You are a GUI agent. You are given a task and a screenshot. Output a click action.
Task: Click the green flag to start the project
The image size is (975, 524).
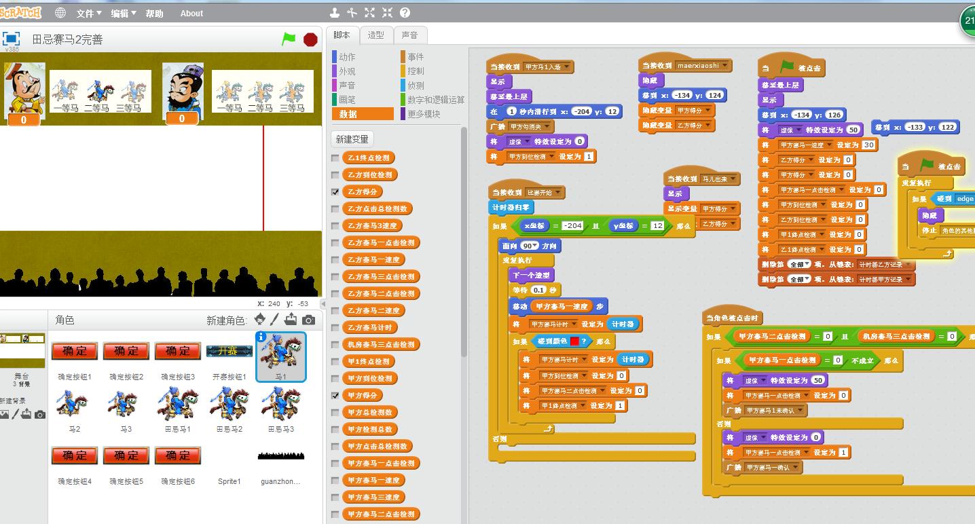(x=289, y=39)
